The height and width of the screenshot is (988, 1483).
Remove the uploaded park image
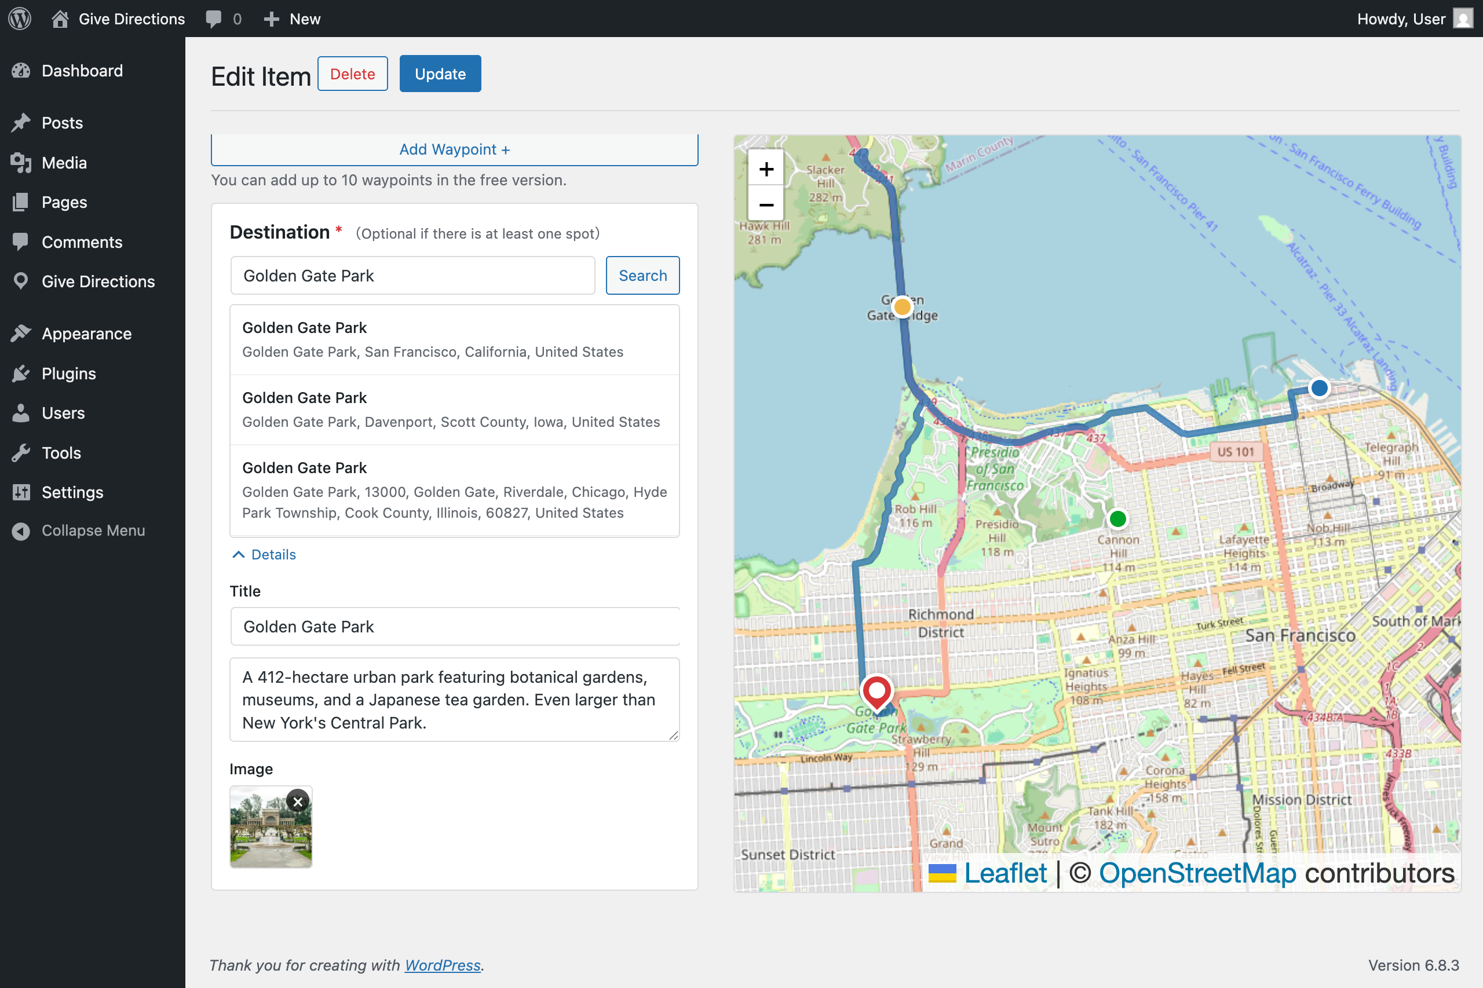click(298, 802)
